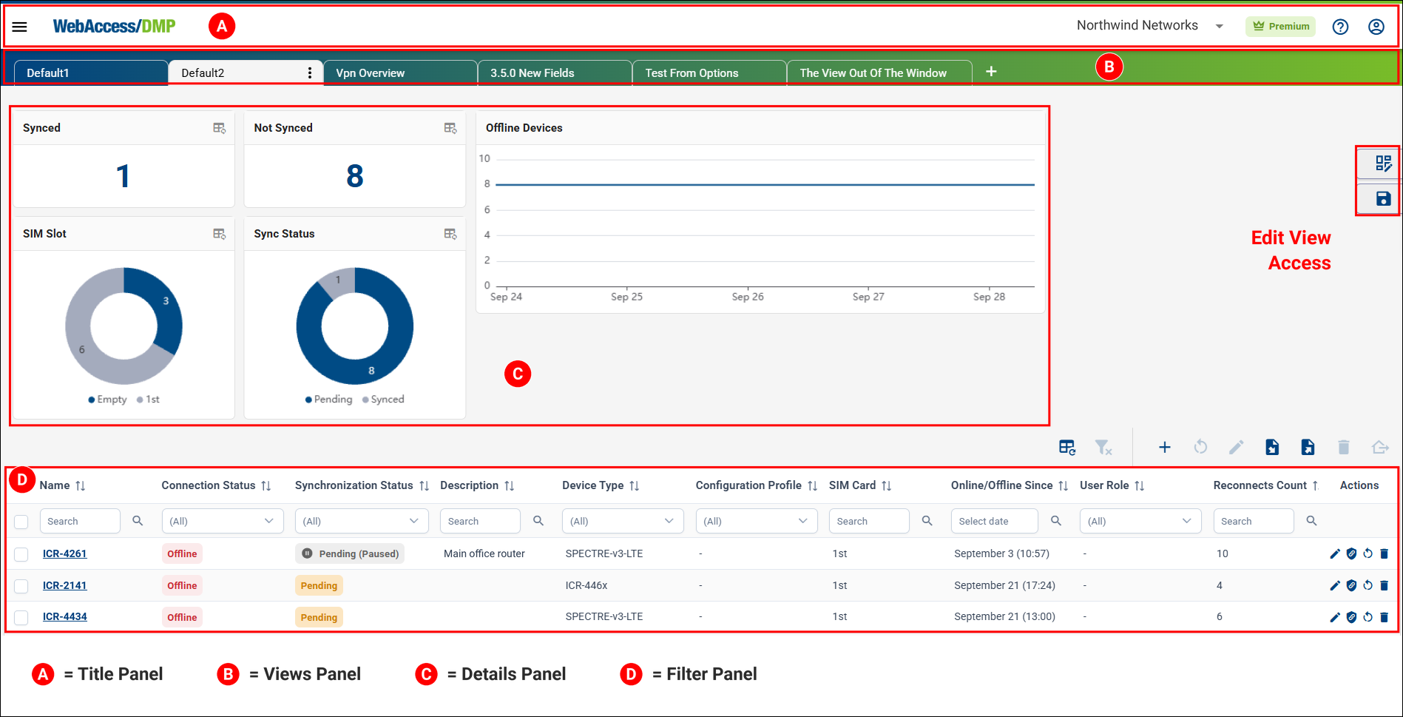The height and width of the screenshot is (717, 1403).
Task: Open the Sync Status widget table icon
Action: (x=450, y=234)
